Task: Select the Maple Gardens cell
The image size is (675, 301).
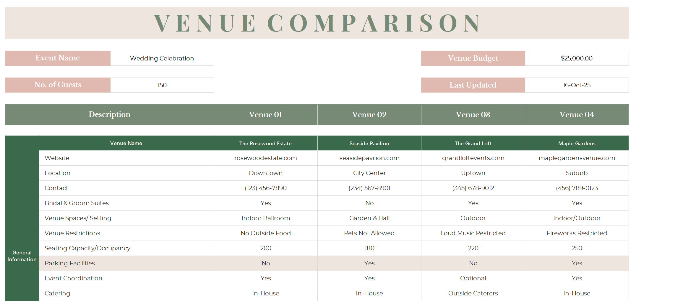Action: click(x=577, y=143)
